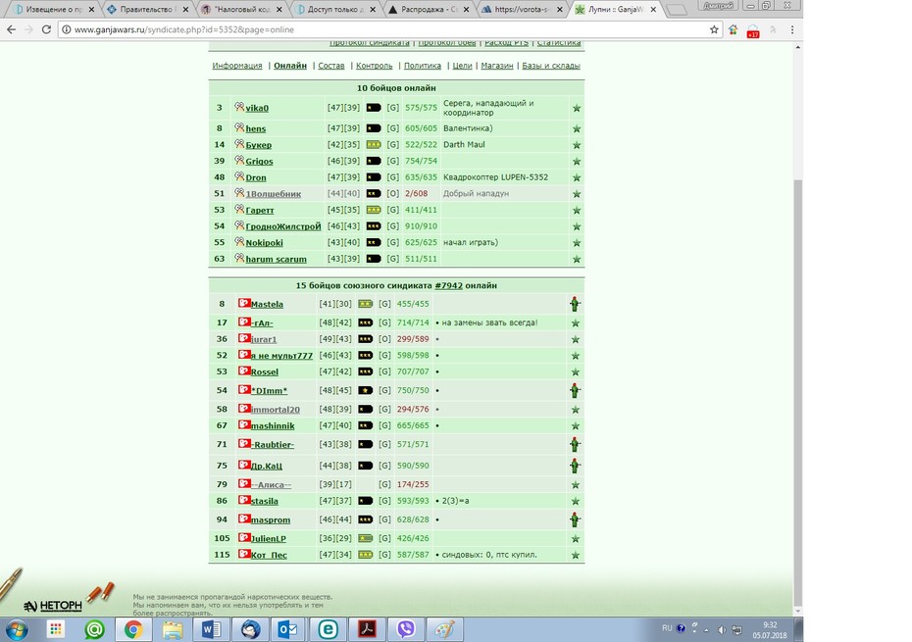Open the "Состав" syndicate section
Image resolution: width=912 pixels, height=642 pixels.
tap(331, 66)
